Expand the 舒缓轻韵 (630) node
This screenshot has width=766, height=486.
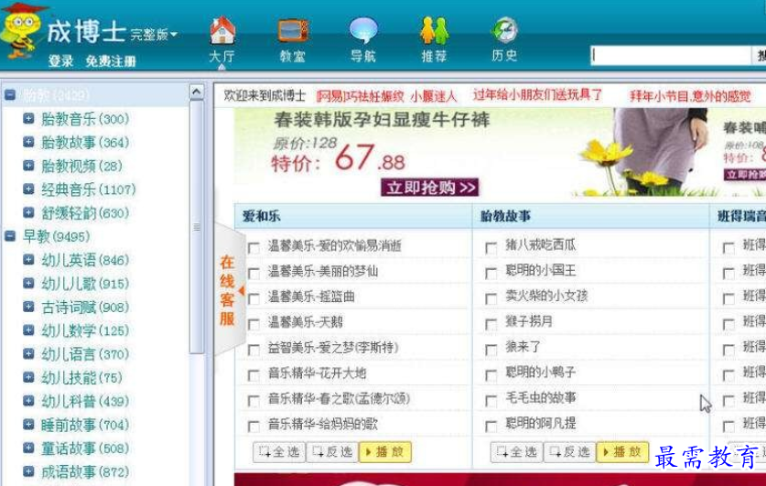click(x=28, y=212)
